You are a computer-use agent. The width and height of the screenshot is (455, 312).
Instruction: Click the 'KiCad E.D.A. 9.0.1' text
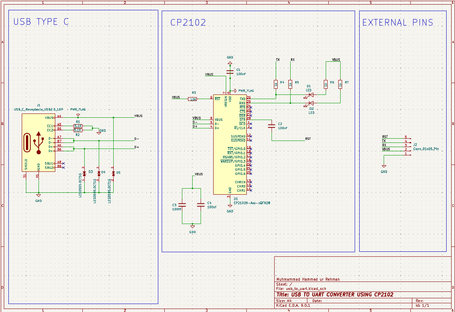click(x=293, y=305)
